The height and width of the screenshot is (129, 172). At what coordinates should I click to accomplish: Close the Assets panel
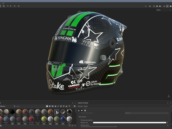[75, 103]
